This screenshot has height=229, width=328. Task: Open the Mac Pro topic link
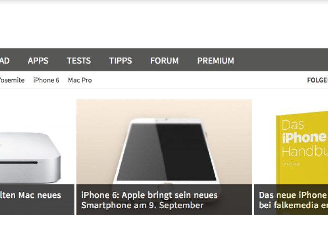[80, 80]
